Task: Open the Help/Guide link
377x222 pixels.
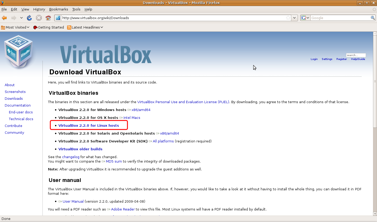Action: click(358, 59)
